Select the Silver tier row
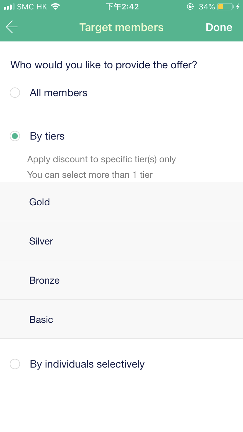The width and height of the screenshot is (243, 432). click(x=121, y=241)
